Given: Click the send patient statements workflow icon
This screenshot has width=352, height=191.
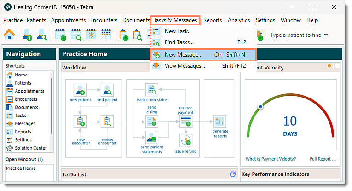Looking at the screenshot, I should [152, 137].
